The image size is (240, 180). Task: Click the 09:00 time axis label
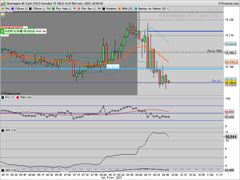(139, 175)
